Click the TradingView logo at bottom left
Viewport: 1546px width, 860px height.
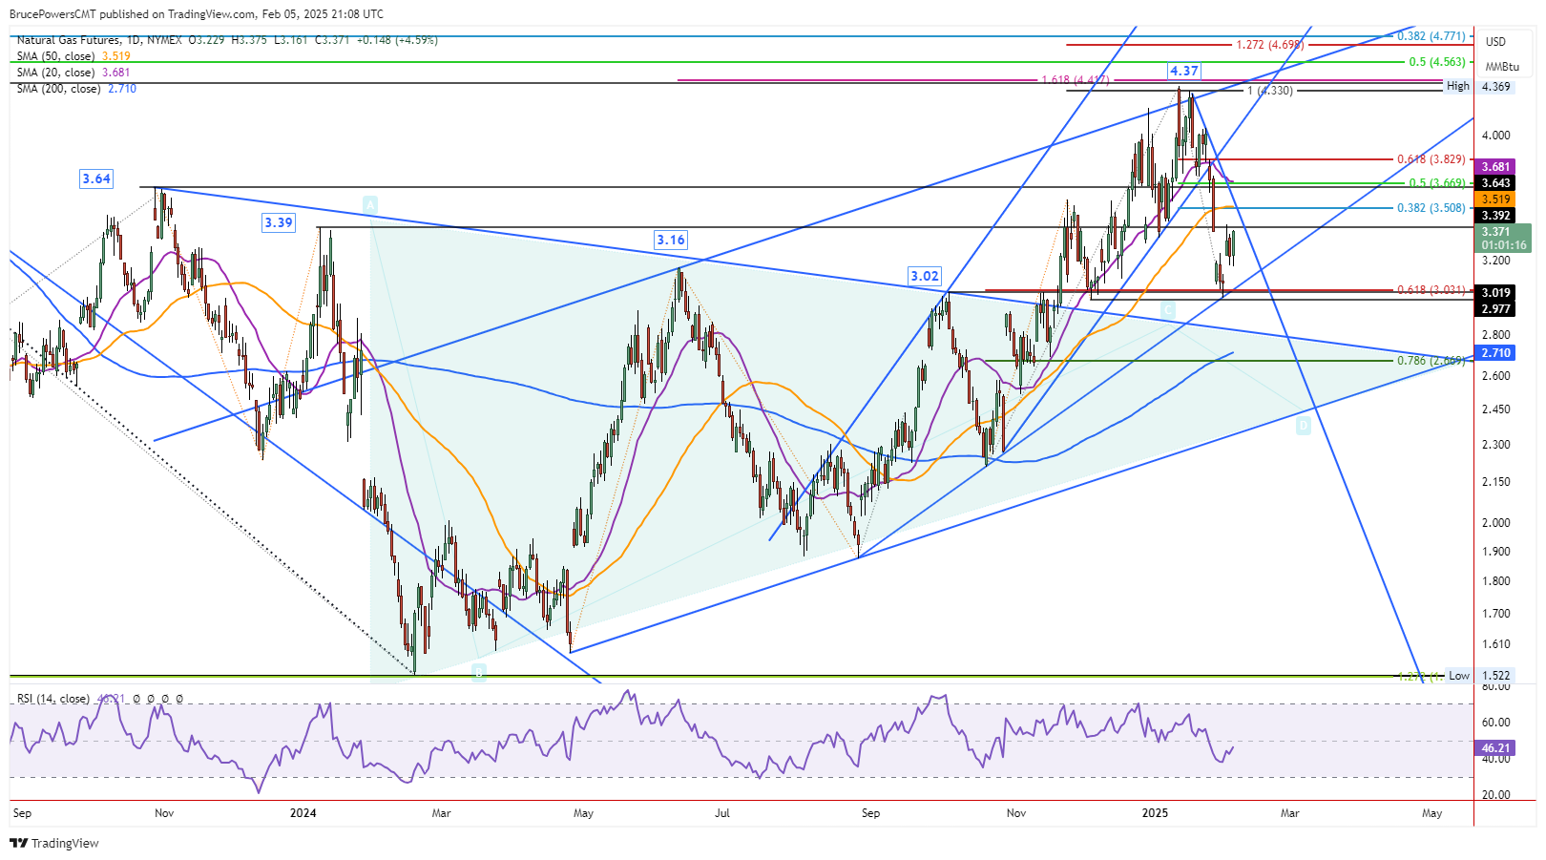(53, 843)
